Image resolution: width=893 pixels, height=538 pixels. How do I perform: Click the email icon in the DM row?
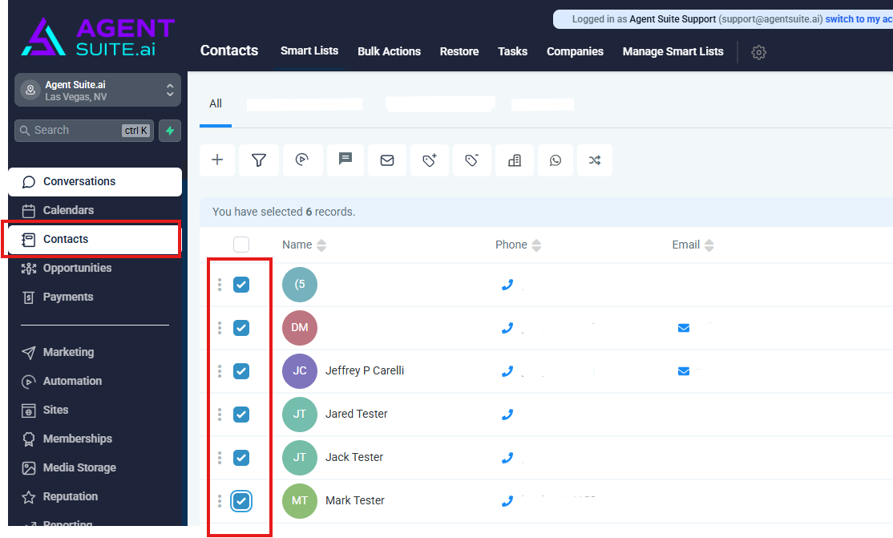[x=684, y=328]
